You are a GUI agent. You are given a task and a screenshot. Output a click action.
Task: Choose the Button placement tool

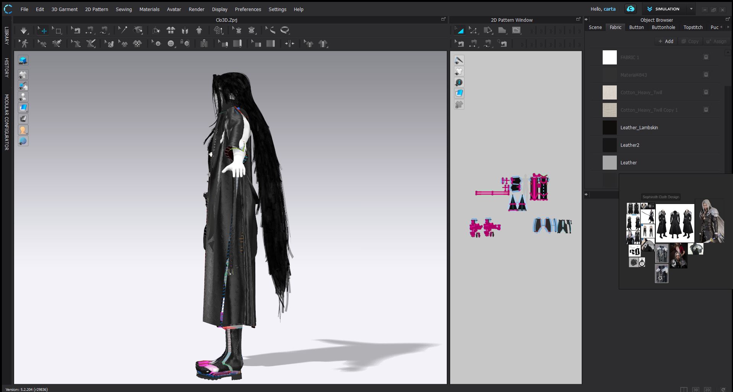171,44
